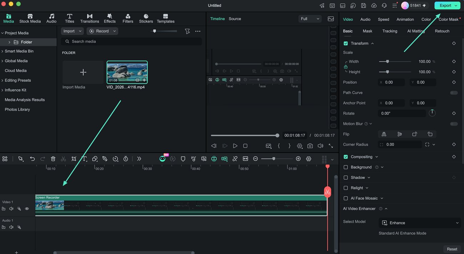Viewport: 464px width, 254px height.
Task: Click the Width scale slider
Action: tap(395, 61)
